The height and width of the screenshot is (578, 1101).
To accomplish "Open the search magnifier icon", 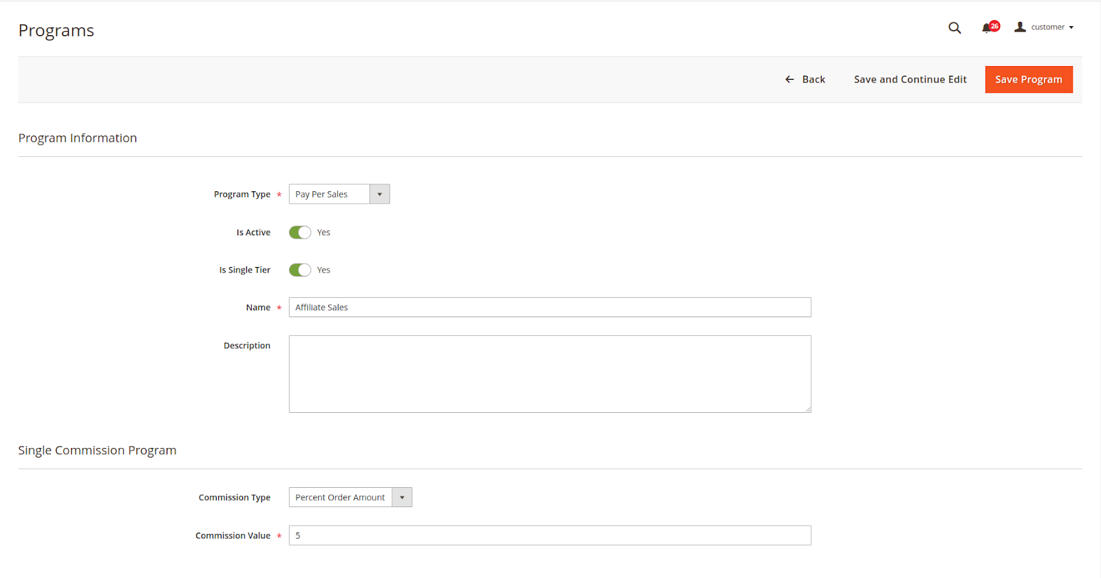I will coord(954,28).
